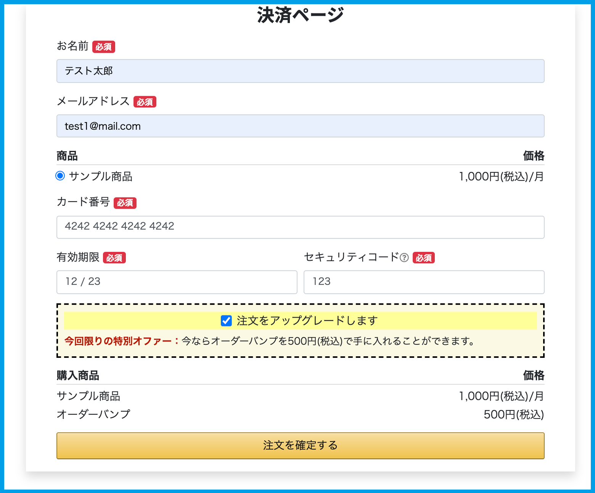This screenshot has width=595, height=493.
Task: Click the 必須 badge beside お名前
Action: pos(103,47)
